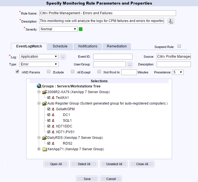Click the Event ID input field
This screenshot has height=182, width=198.
tap(113, 57)
